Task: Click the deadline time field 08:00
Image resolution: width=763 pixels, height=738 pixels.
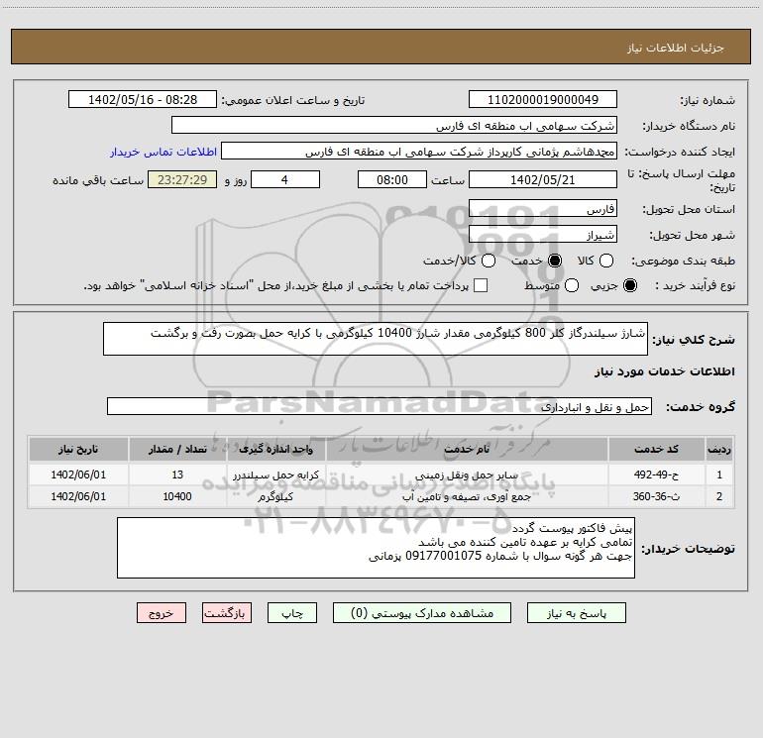Action: [x=392, y=179]
